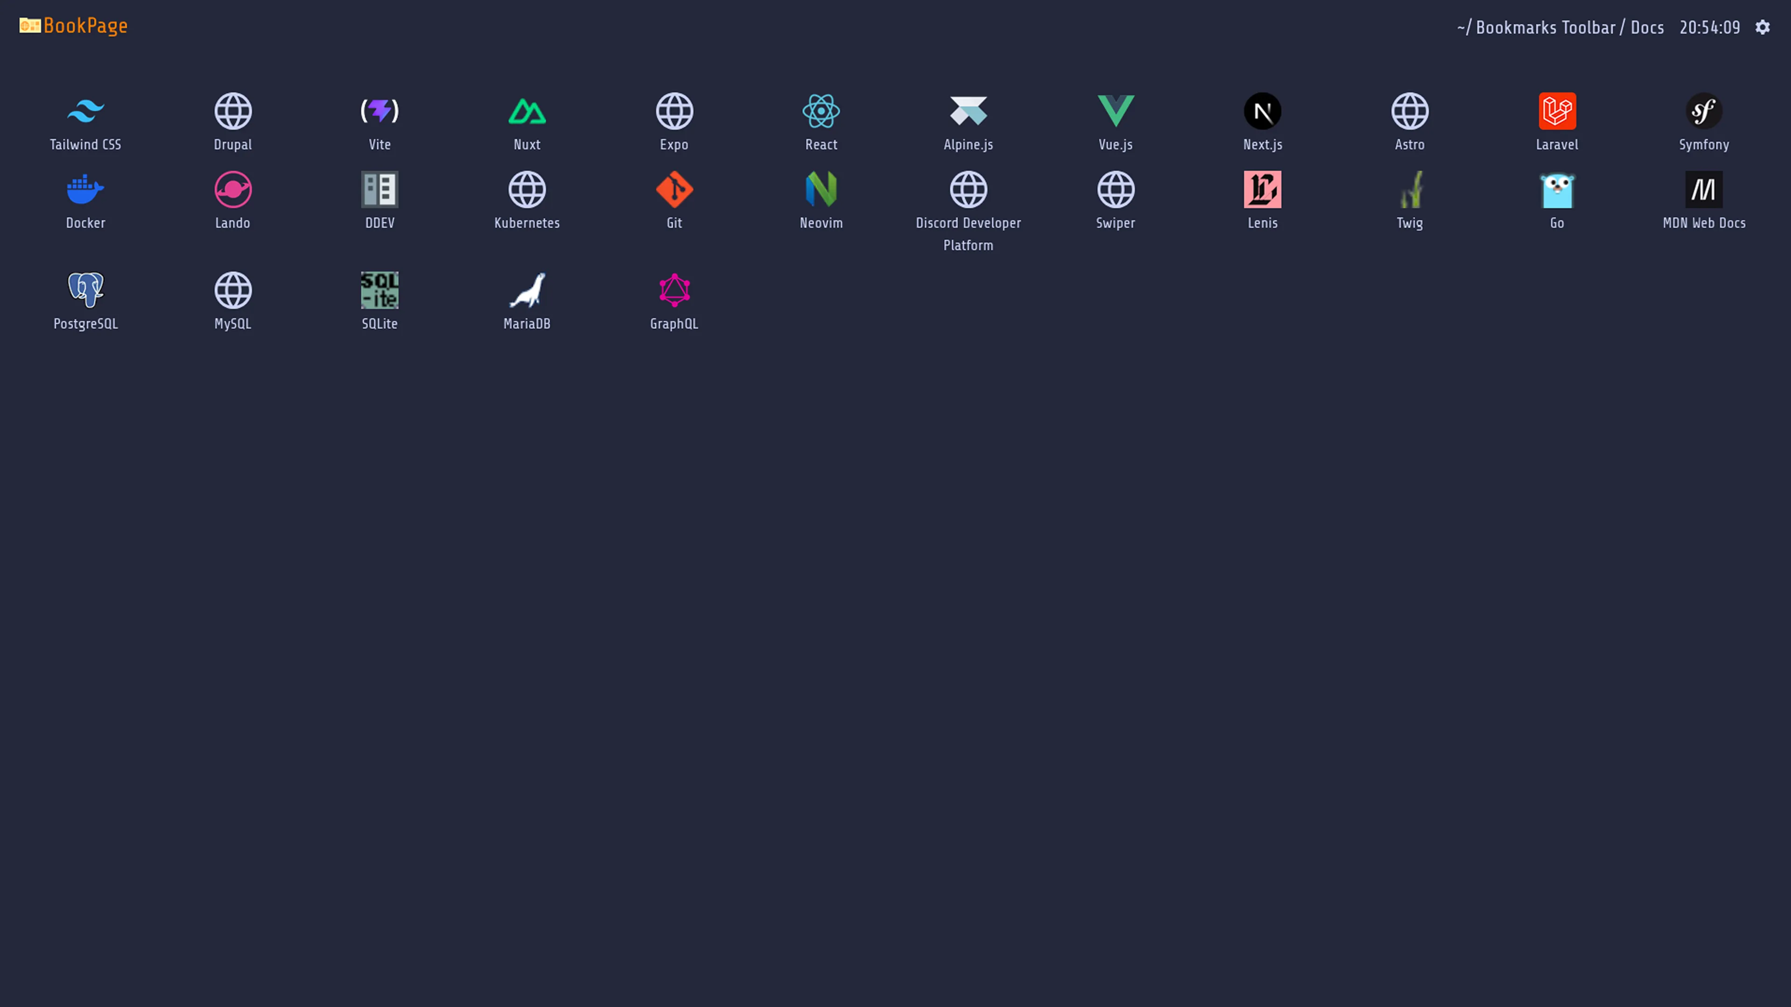Click the DDEV bookmark icon
This screenshot has height=1007, width=1791.
tap(379, 189)
